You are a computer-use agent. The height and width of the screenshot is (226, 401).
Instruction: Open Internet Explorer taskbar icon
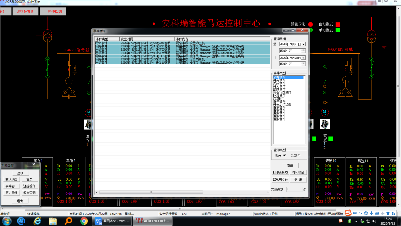click(x=38, y=221)
